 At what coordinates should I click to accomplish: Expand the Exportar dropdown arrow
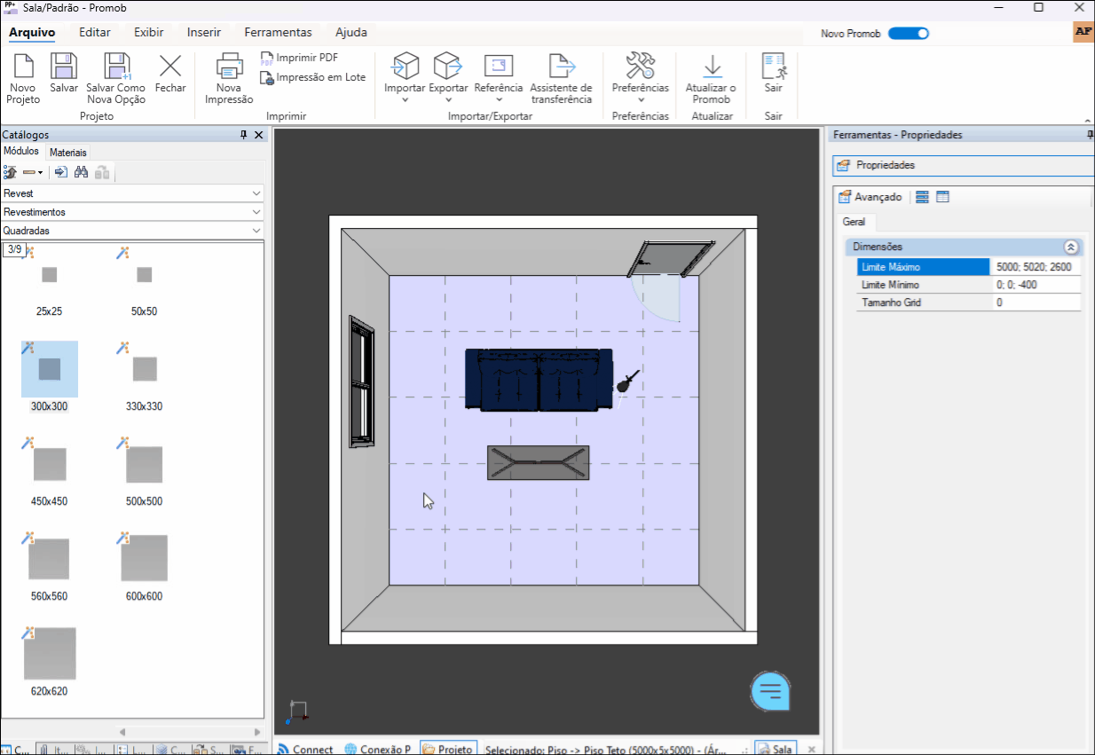[x=448, y=100]
